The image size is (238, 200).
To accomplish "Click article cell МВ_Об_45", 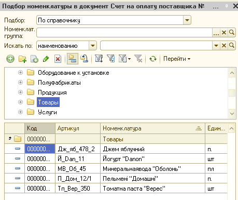I will (x=78, y=169).
